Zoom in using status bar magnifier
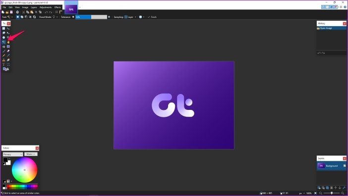 (x=343, y=193)
